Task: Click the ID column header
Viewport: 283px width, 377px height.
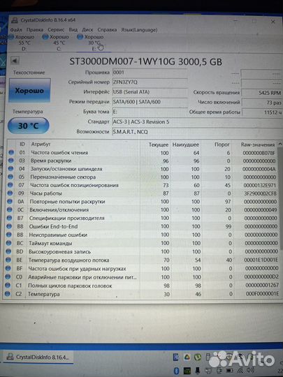Action: (x=22, y=144)
